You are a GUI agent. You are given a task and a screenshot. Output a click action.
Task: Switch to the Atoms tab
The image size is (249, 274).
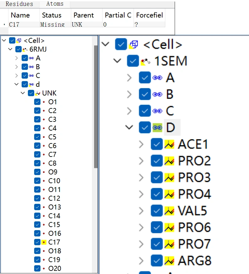[55, 4]
